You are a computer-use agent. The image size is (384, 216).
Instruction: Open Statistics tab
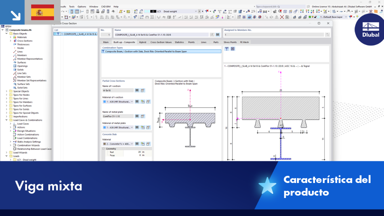click(179, 42)
